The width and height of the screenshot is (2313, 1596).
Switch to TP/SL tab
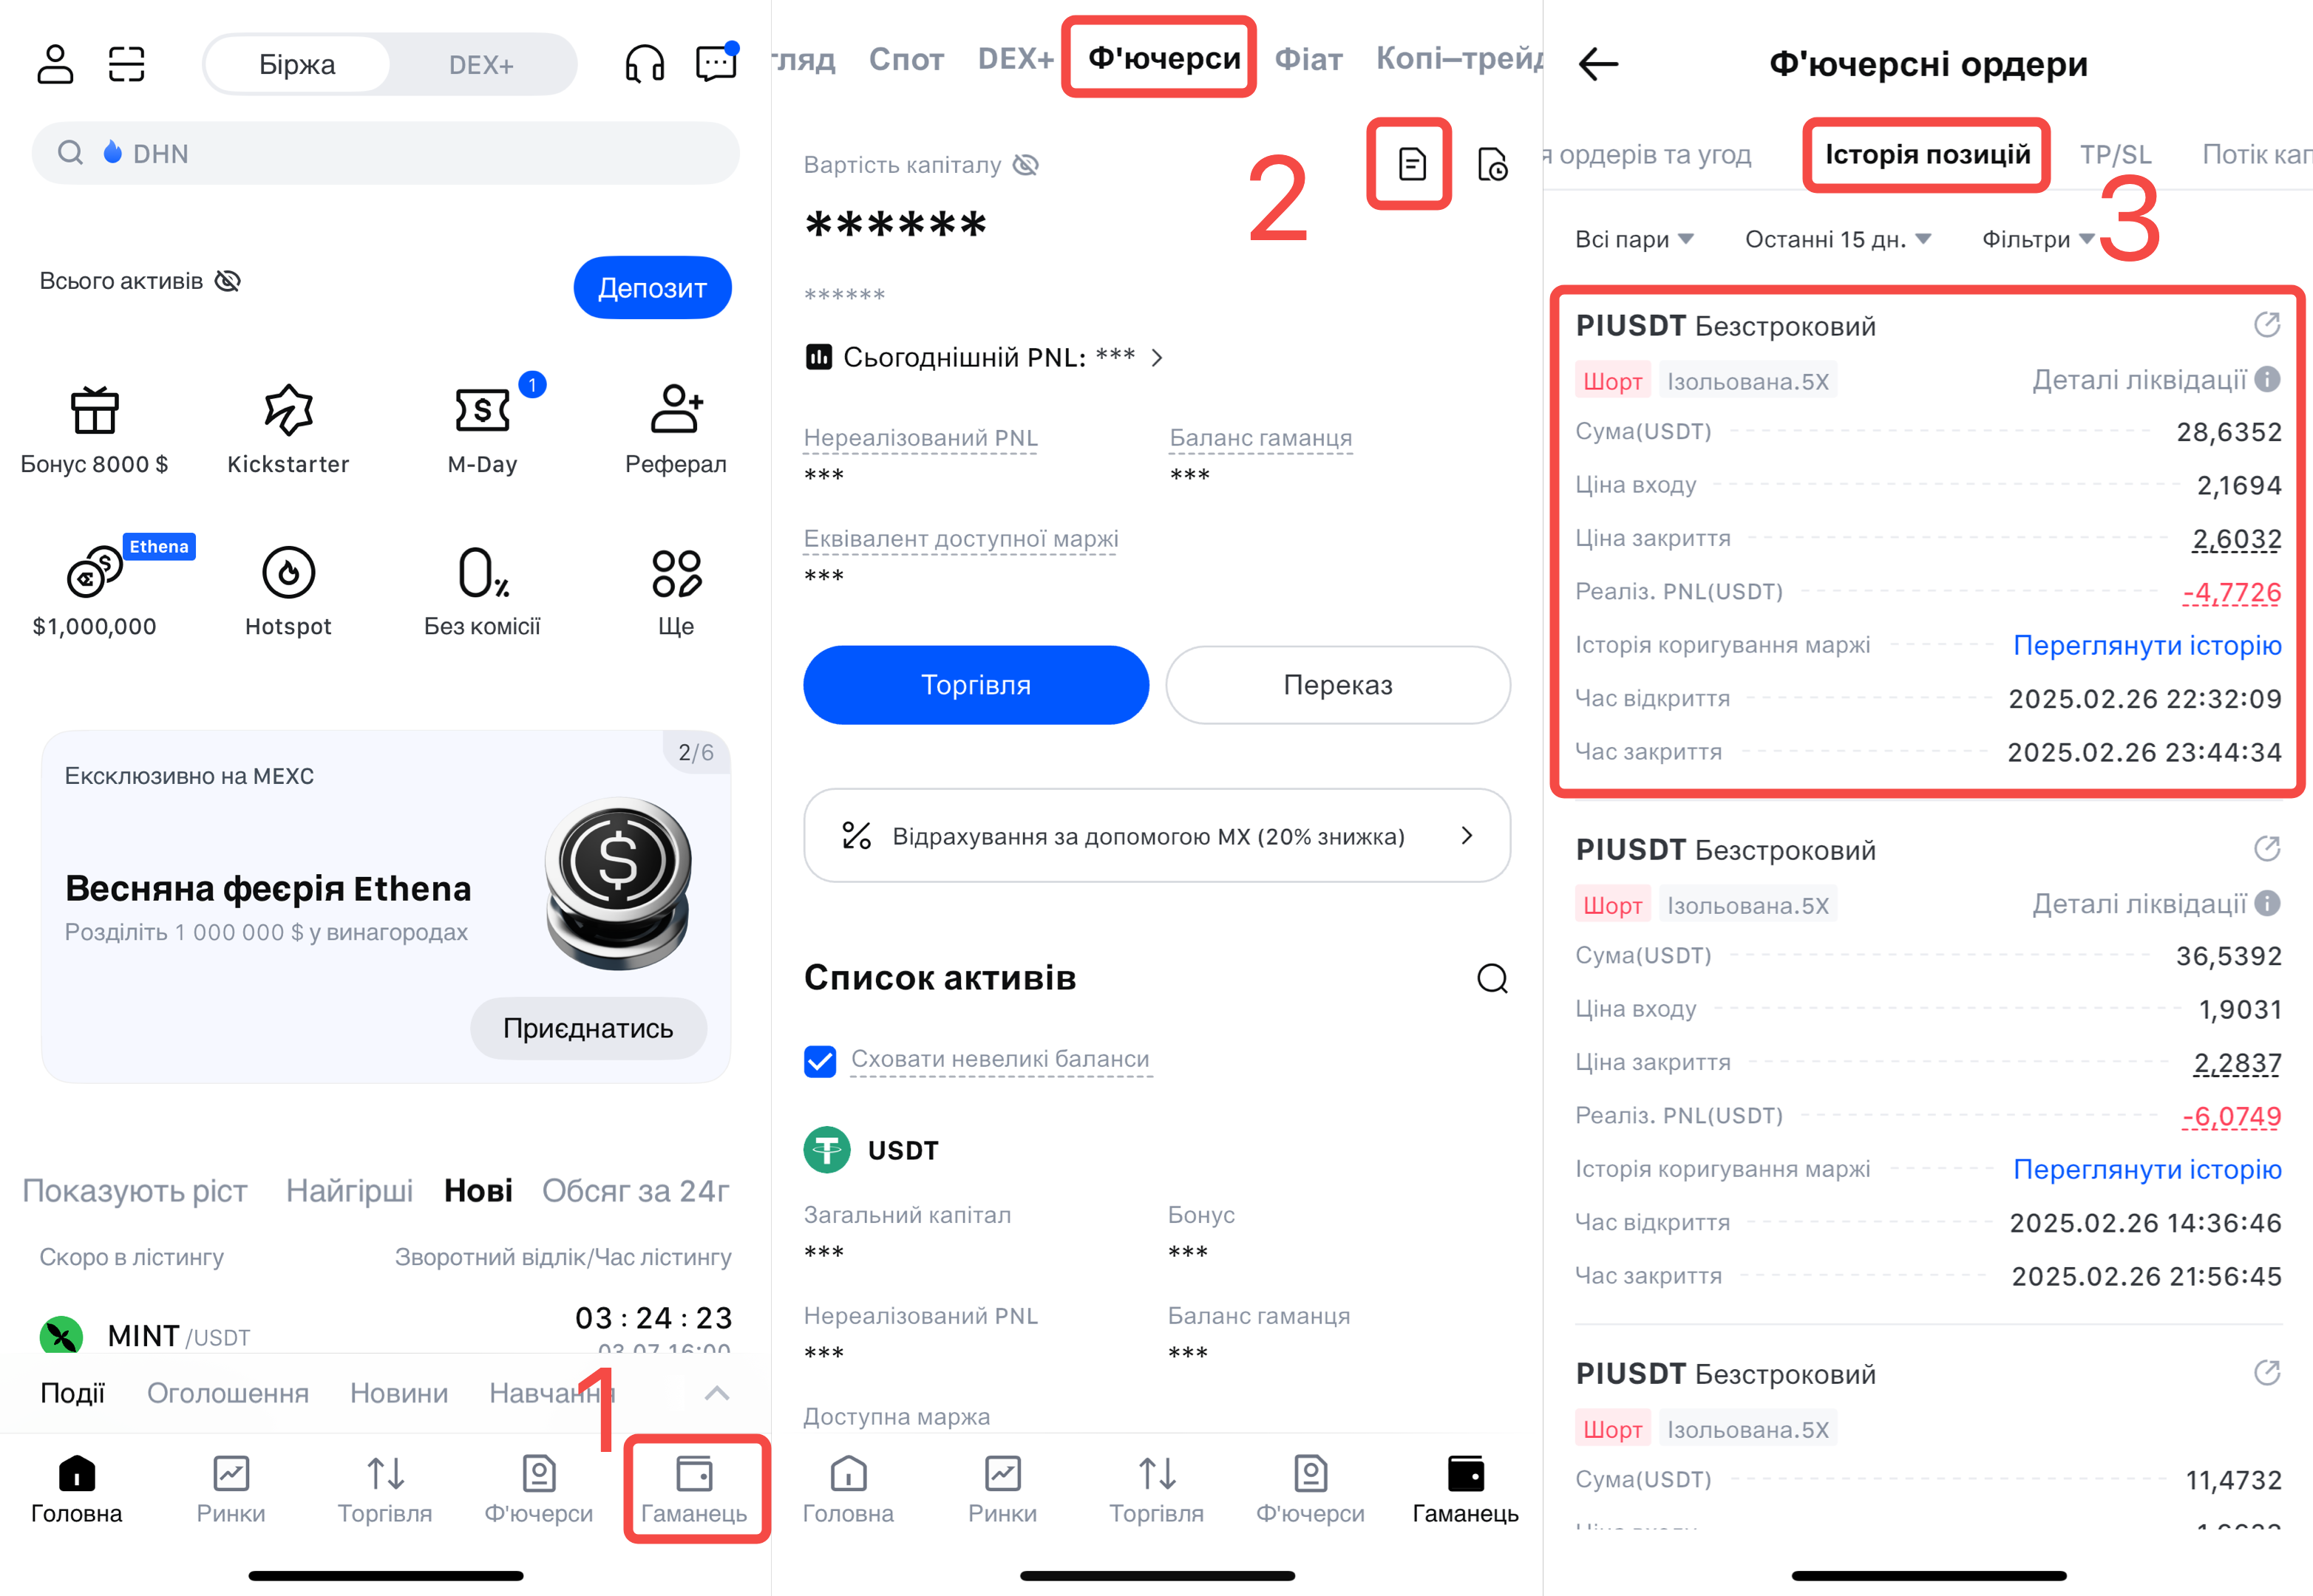click(2116, 154)
